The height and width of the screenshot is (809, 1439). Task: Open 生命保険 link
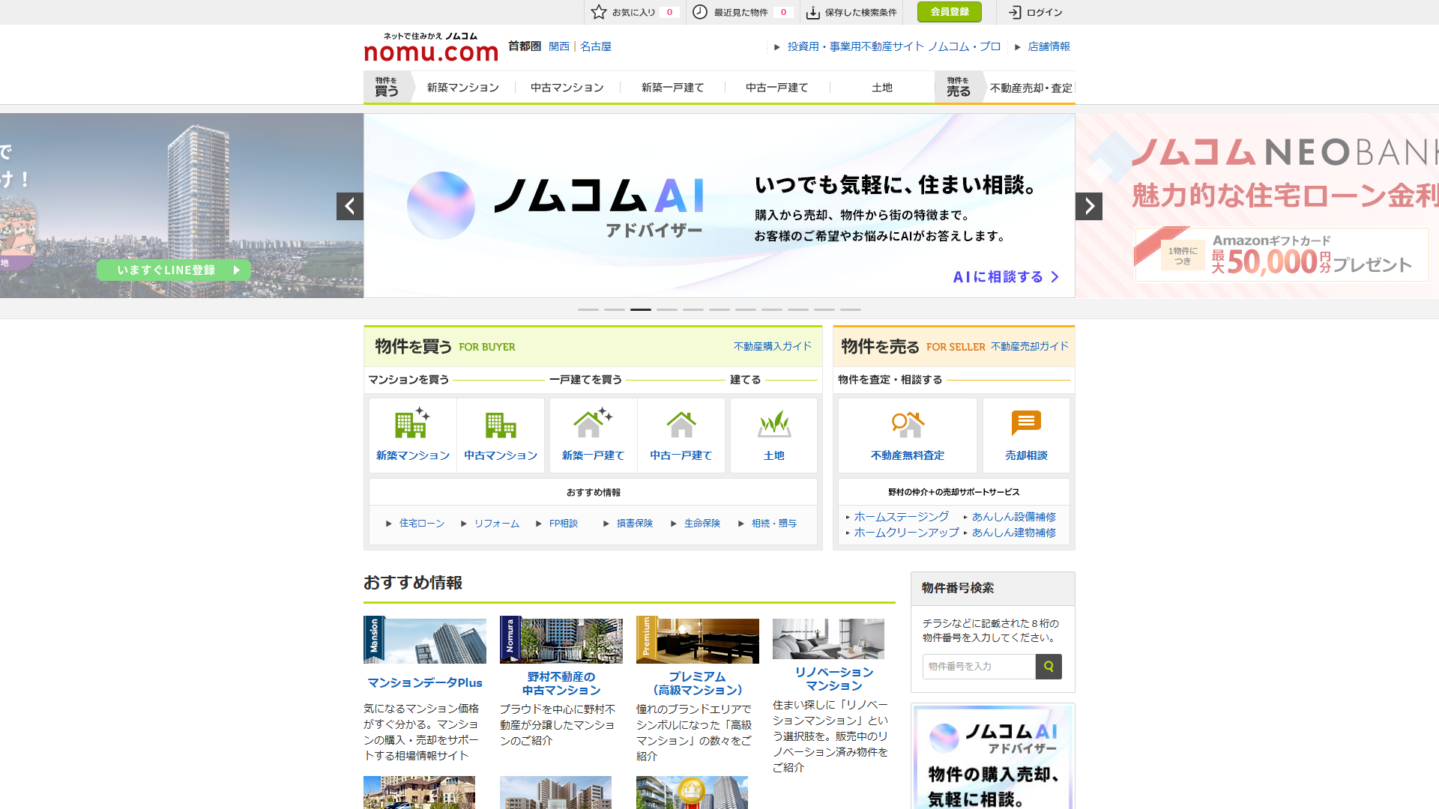coord(702,524)
